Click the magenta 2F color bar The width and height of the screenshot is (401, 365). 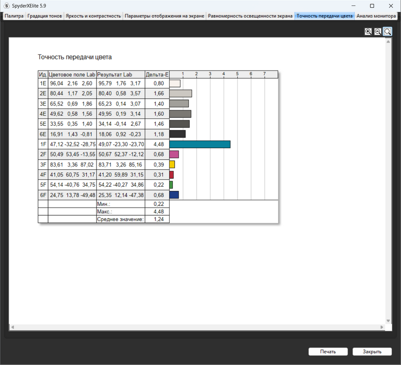pyautogui.click(x=174, y=154)
